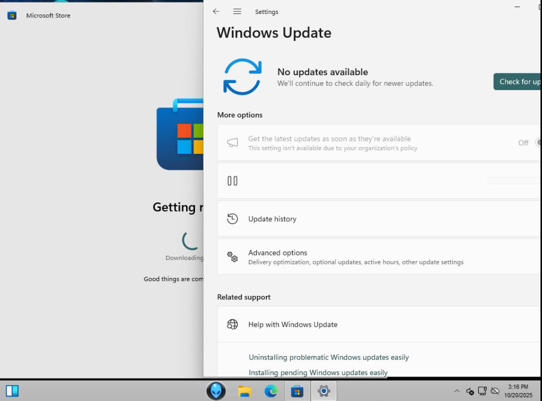Click the muted volume tray icon
542x401 pixels.
470,391
